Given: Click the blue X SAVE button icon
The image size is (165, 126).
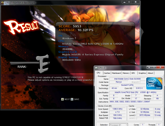Looking at the screenshot, I should (x=72, y=99).
